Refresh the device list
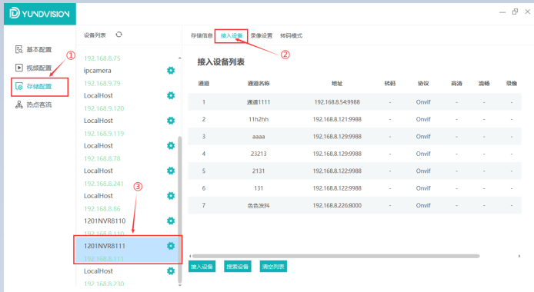 point(118,35)
